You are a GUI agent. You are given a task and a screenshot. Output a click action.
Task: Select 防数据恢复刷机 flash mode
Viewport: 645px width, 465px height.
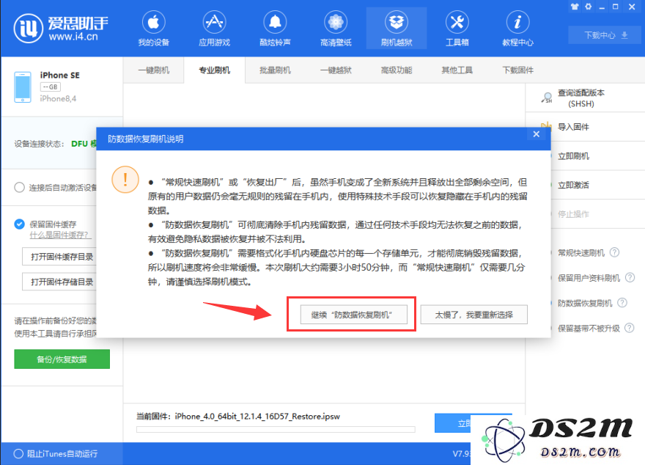tap(585, 304)
